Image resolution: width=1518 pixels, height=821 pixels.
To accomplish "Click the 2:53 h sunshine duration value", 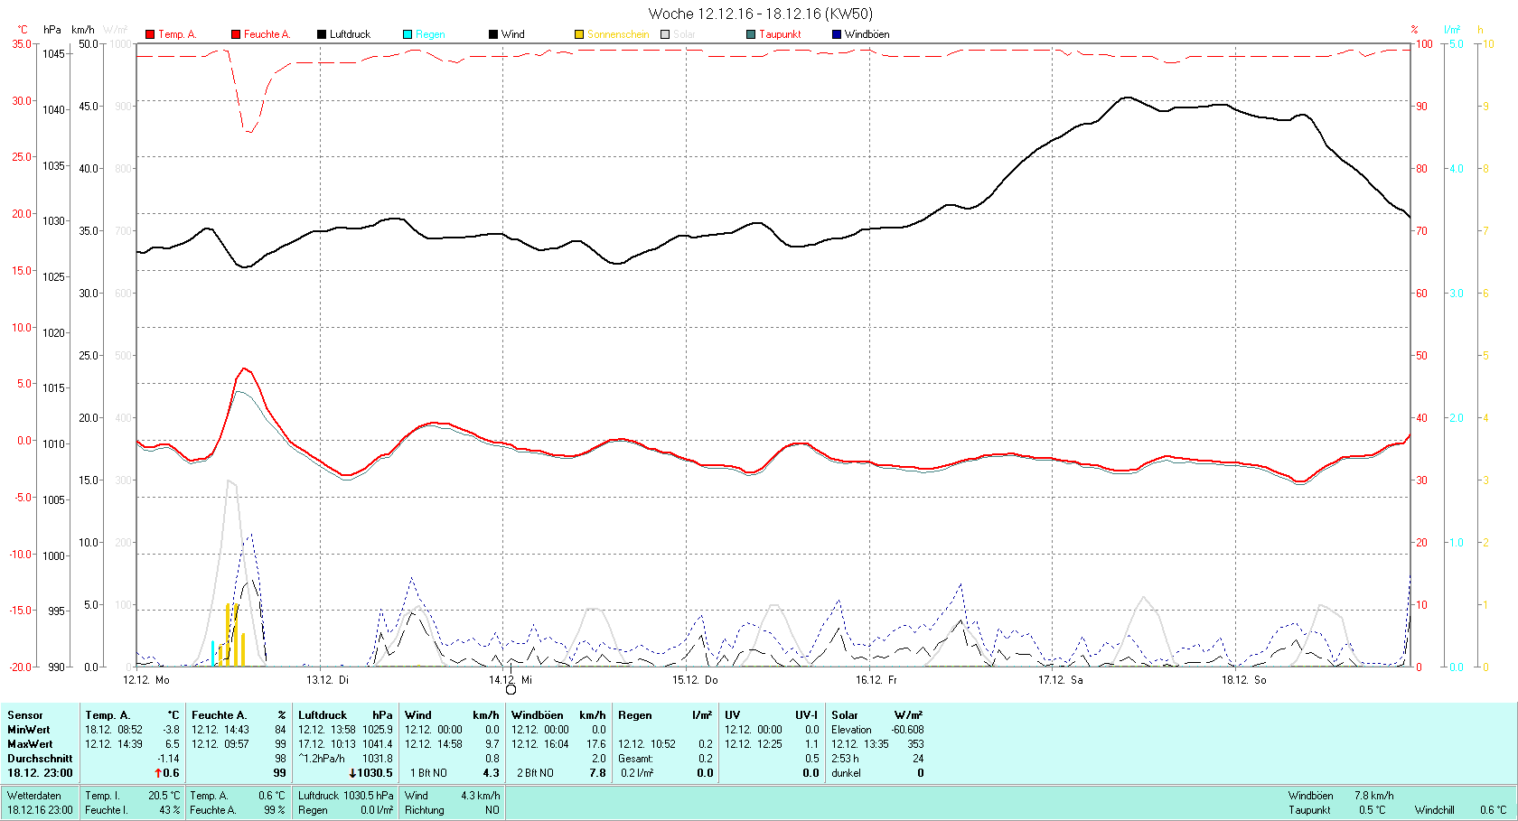I will click(845, 759).
